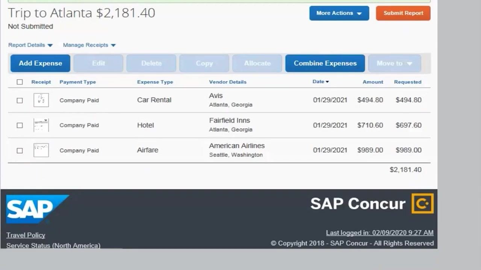Open the Travel Policy link
Screen dimensions: 481x270
click(26, 235)
